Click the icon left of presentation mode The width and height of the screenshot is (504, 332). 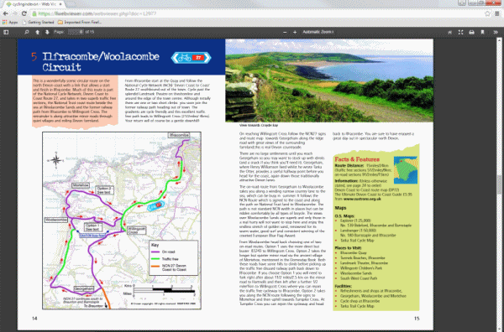[x=449, y=32]
